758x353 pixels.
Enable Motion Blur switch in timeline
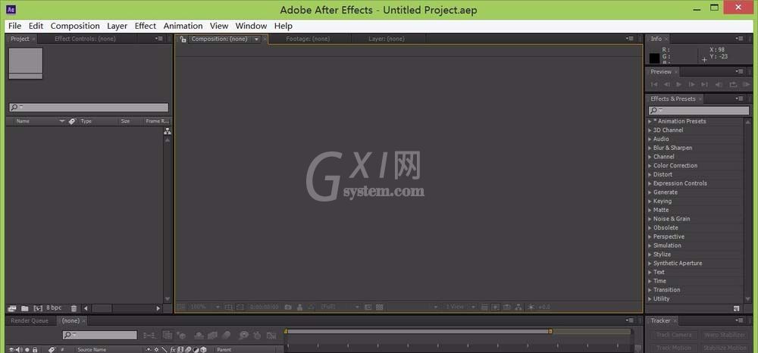[226, 335]
